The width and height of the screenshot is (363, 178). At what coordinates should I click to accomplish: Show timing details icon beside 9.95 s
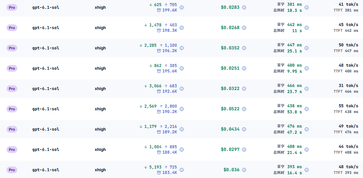pos(307,68)
